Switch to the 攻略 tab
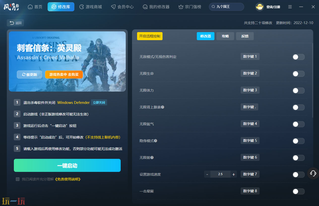Viewport: 319px width, 206px height. point(225,36)
